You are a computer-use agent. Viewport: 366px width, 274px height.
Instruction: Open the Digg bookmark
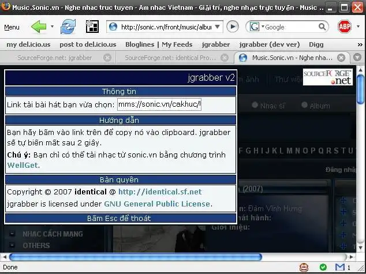click(x=316, y=44)
